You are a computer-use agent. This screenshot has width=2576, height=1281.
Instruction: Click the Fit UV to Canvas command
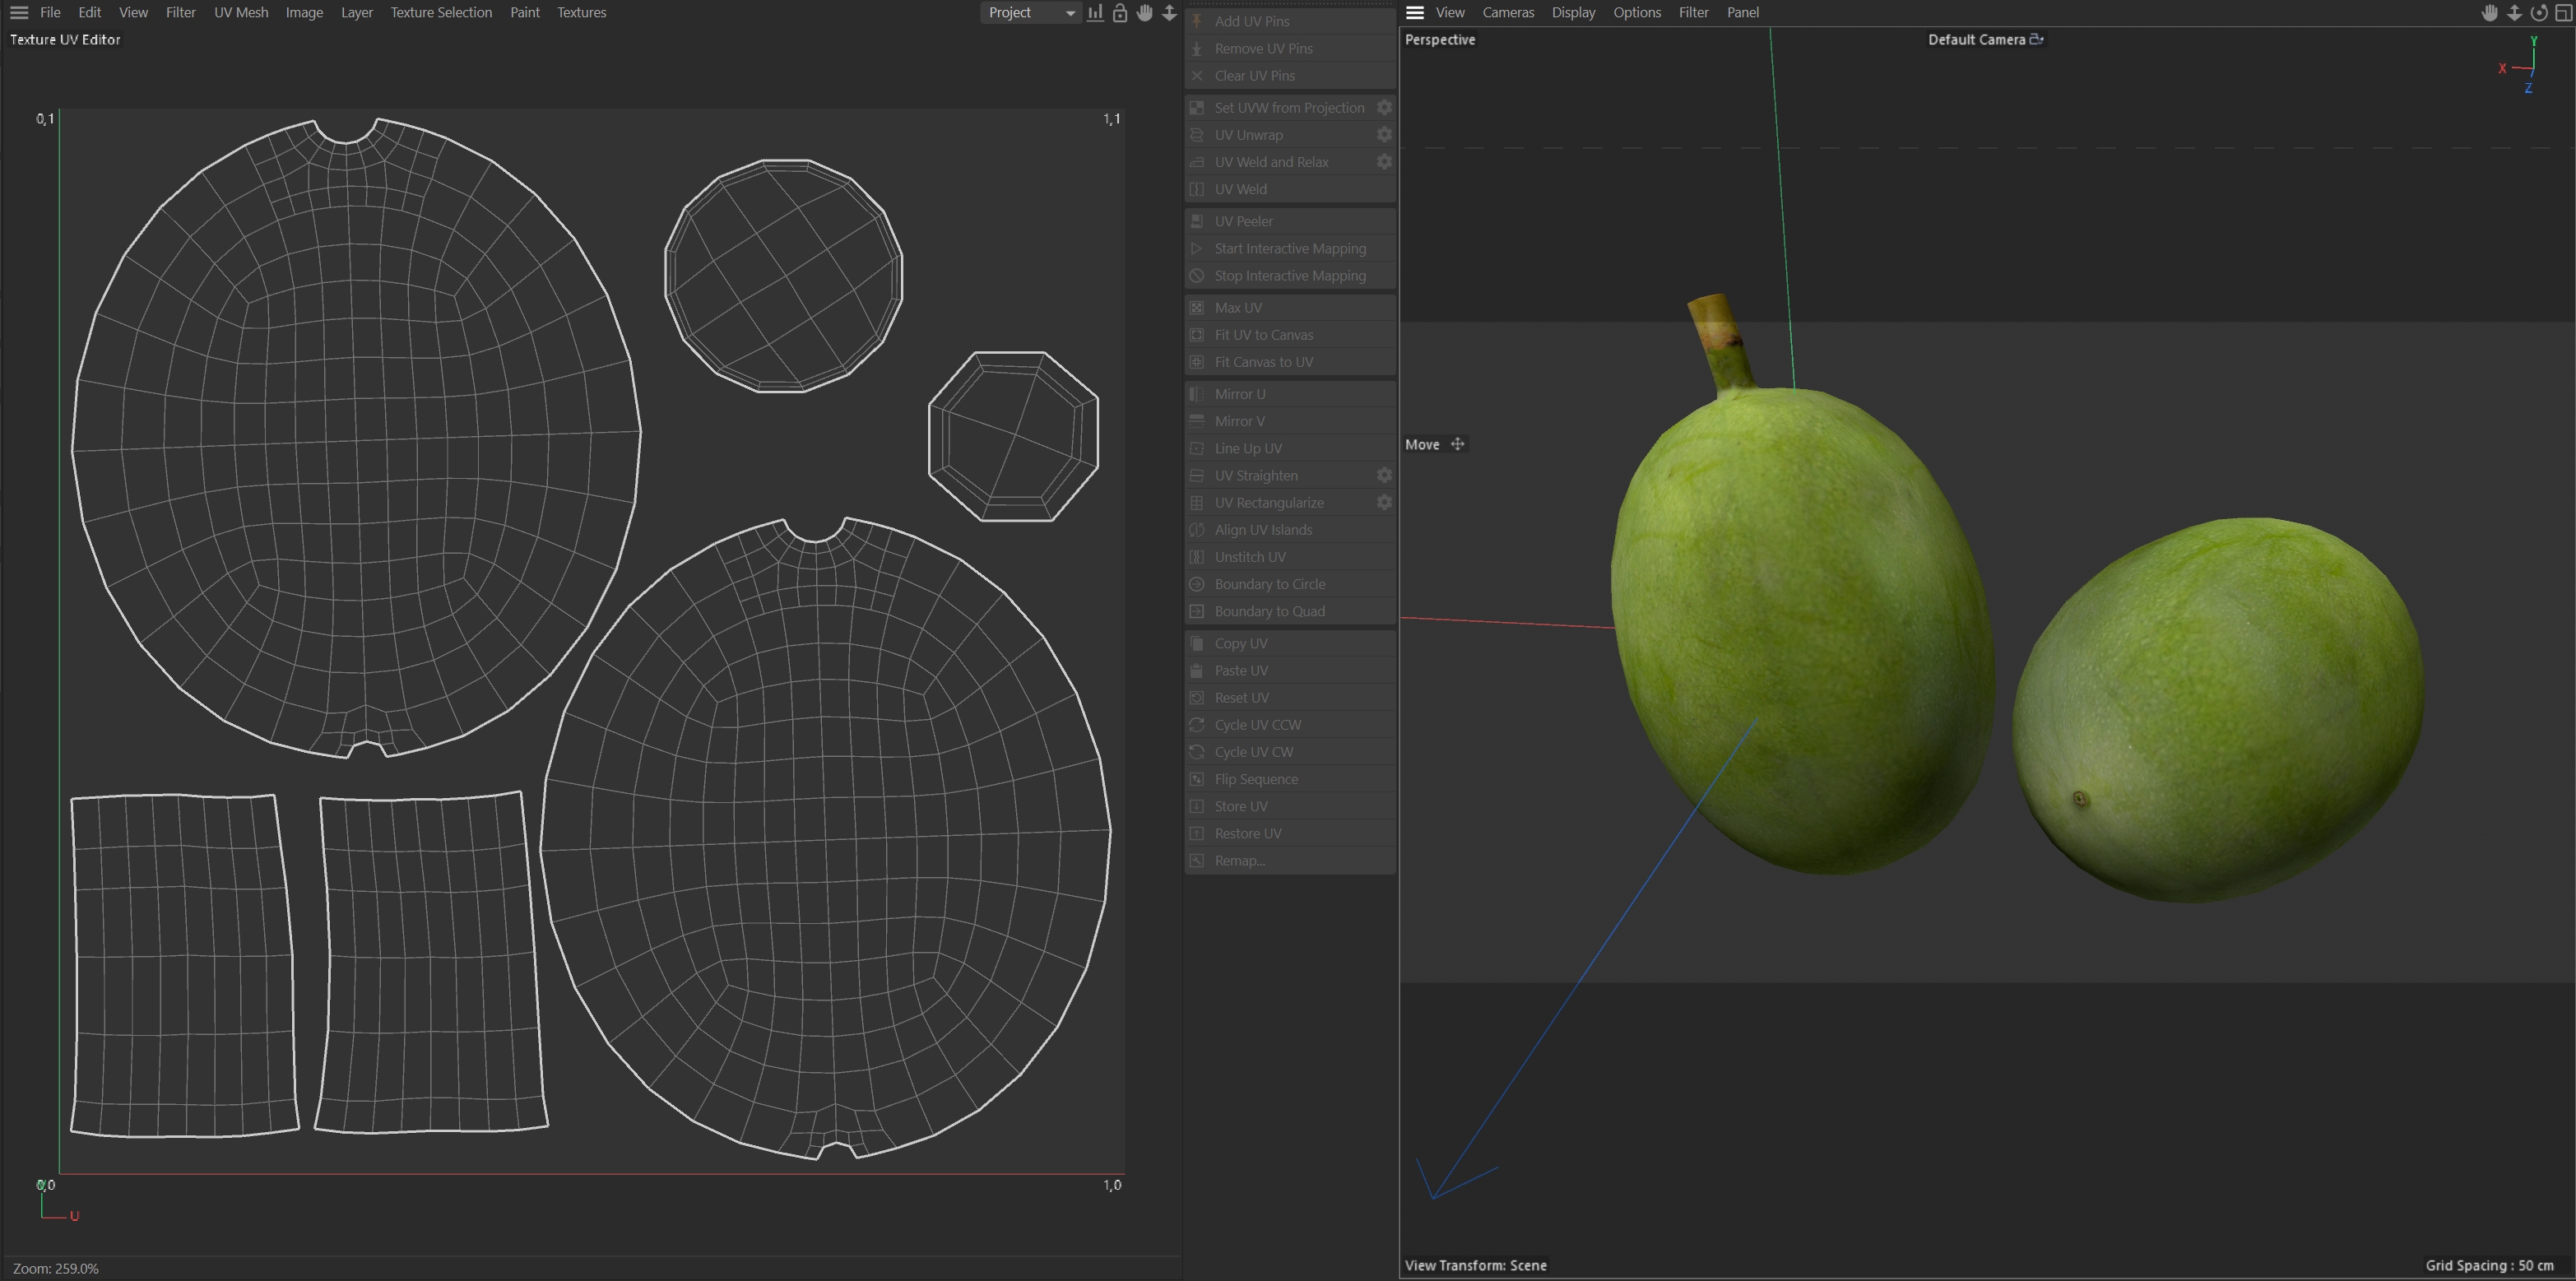(x=1263, y=335)
